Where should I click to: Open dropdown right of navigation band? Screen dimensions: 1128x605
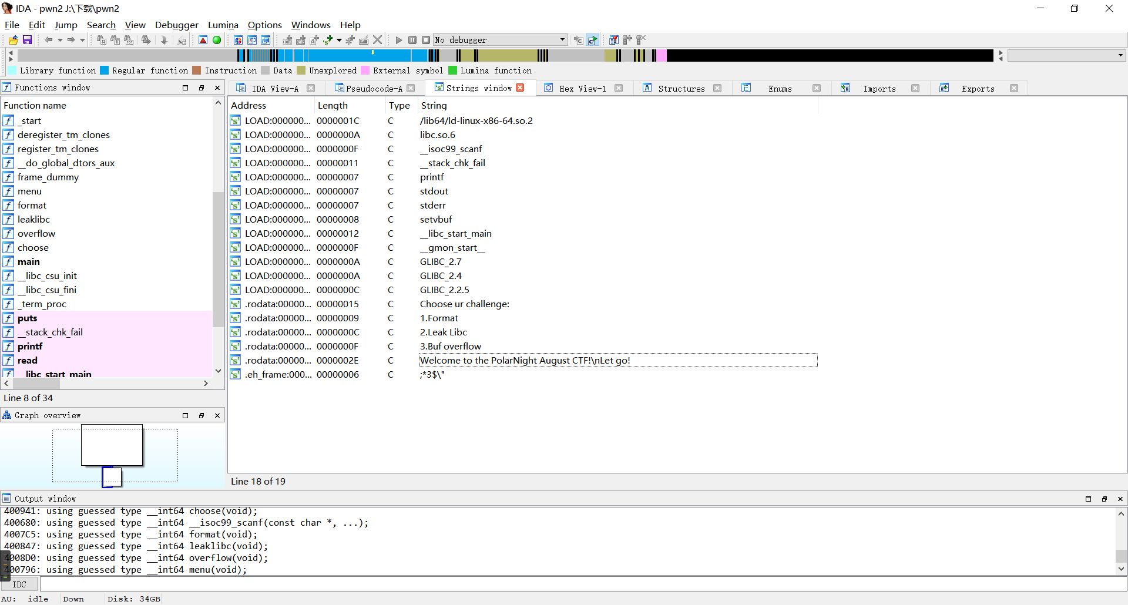(x=1120, y=55)
